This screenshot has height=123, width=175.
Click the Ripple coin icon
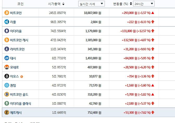point(7,22)
